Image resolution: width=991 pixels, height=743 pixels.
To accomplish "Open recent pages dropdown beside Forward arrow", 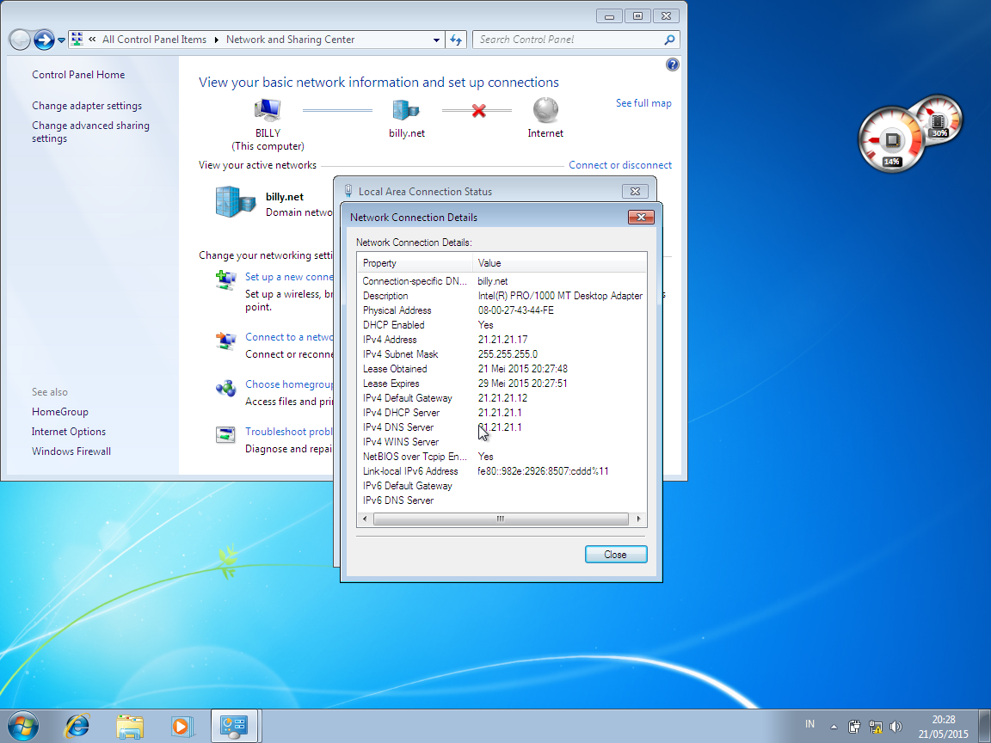I will pos(61,40).
